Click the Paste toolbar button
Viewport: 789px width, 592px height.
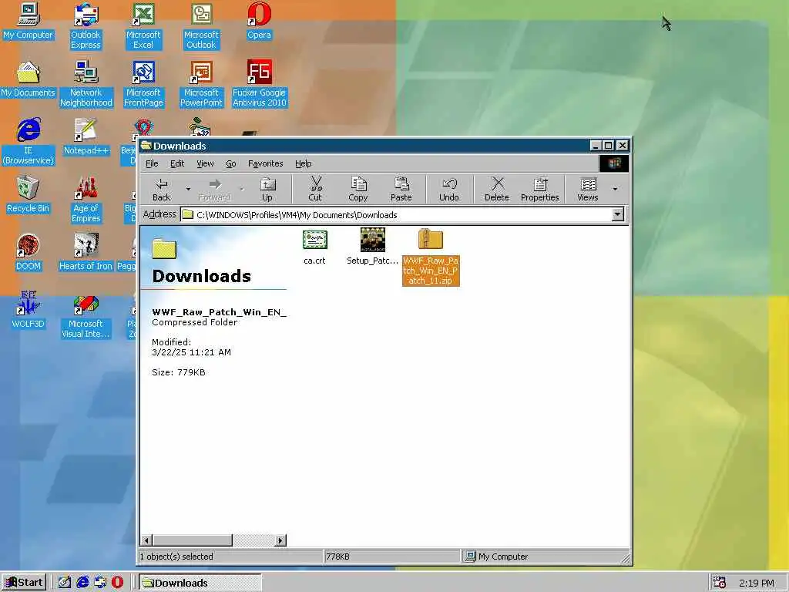click(401, 190)
